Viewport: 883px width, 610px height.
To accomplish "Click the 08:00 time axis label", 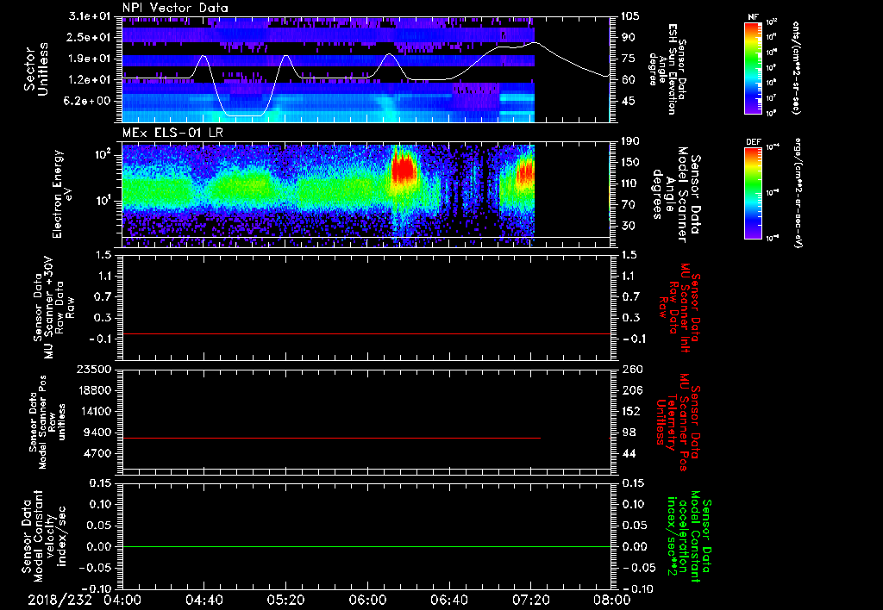I will coord(611,599).
